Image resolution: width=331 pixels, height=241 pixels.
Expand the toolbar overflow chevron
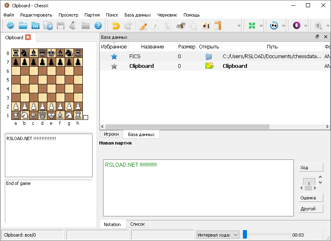pyautogui.click(x=238, y=26)
